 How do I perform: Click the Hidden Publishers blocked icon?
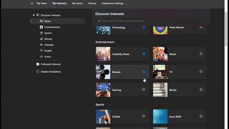(x=38, y=72)
